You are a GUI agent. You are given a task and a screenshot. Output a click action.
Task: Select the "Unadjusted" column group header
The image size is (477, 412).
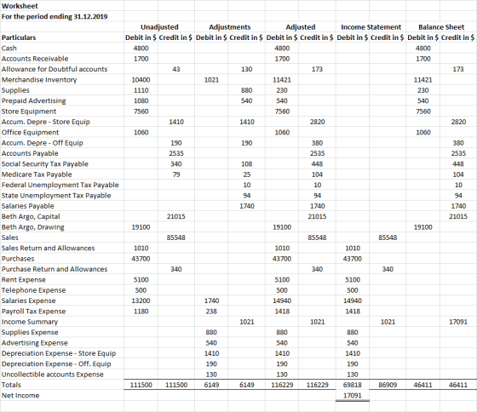[159, 27]
